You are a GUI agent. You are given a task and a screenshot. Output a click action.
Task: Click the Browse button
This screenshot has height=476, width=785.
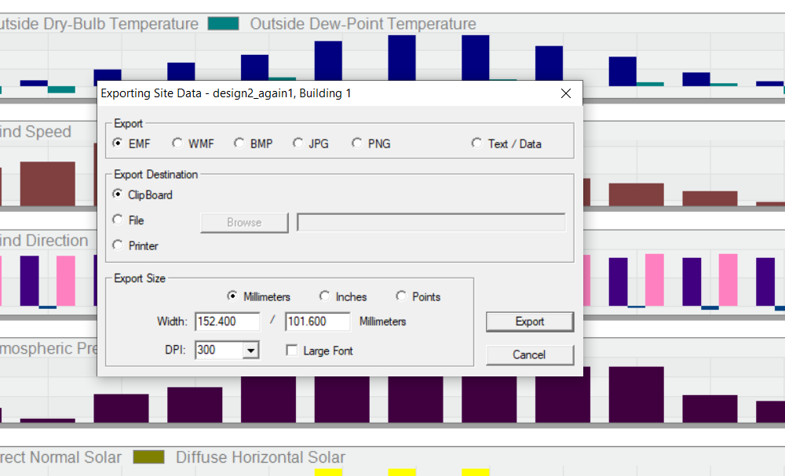pyautogui.click(x=244, y=223)
